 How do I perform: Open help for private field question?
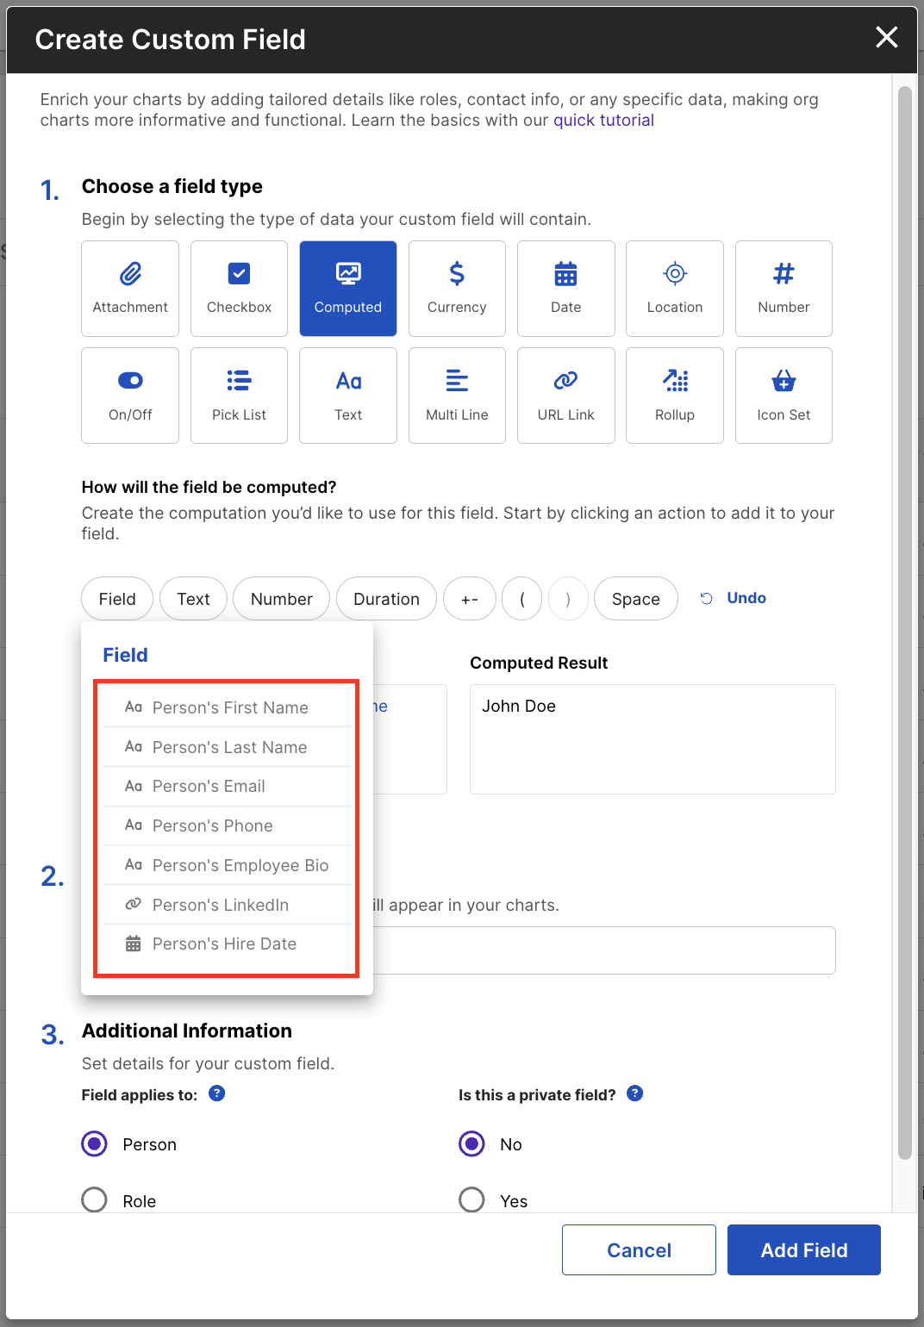635,1093
